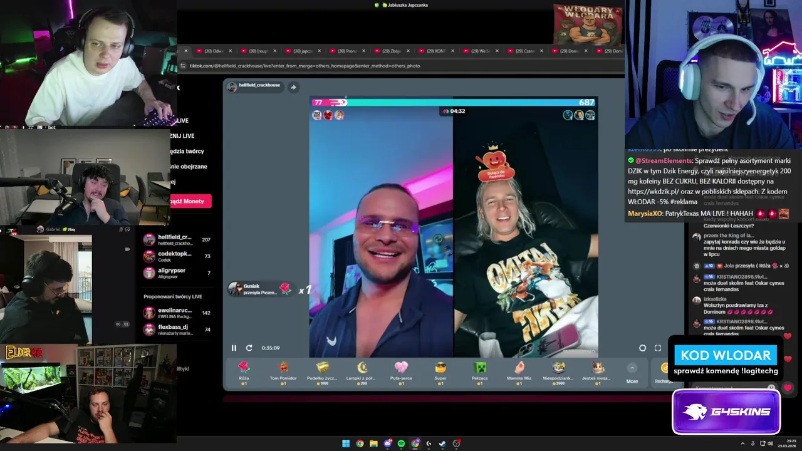Pause the TikTok live stream
Image resolution: width=802 pixels, height=451 pixels.
(x=234, y=348)
